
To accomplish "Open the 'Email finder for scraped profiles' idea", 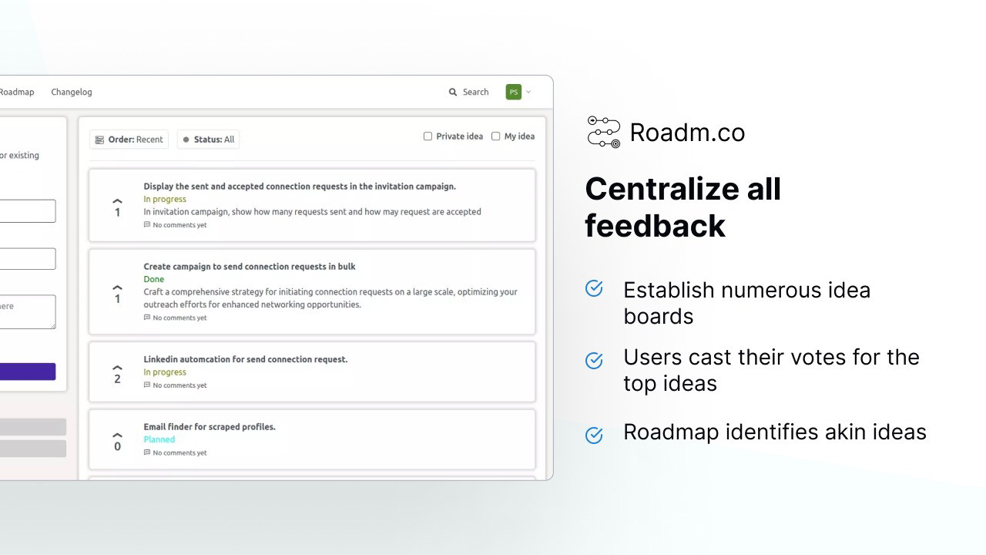I will 209,427.
